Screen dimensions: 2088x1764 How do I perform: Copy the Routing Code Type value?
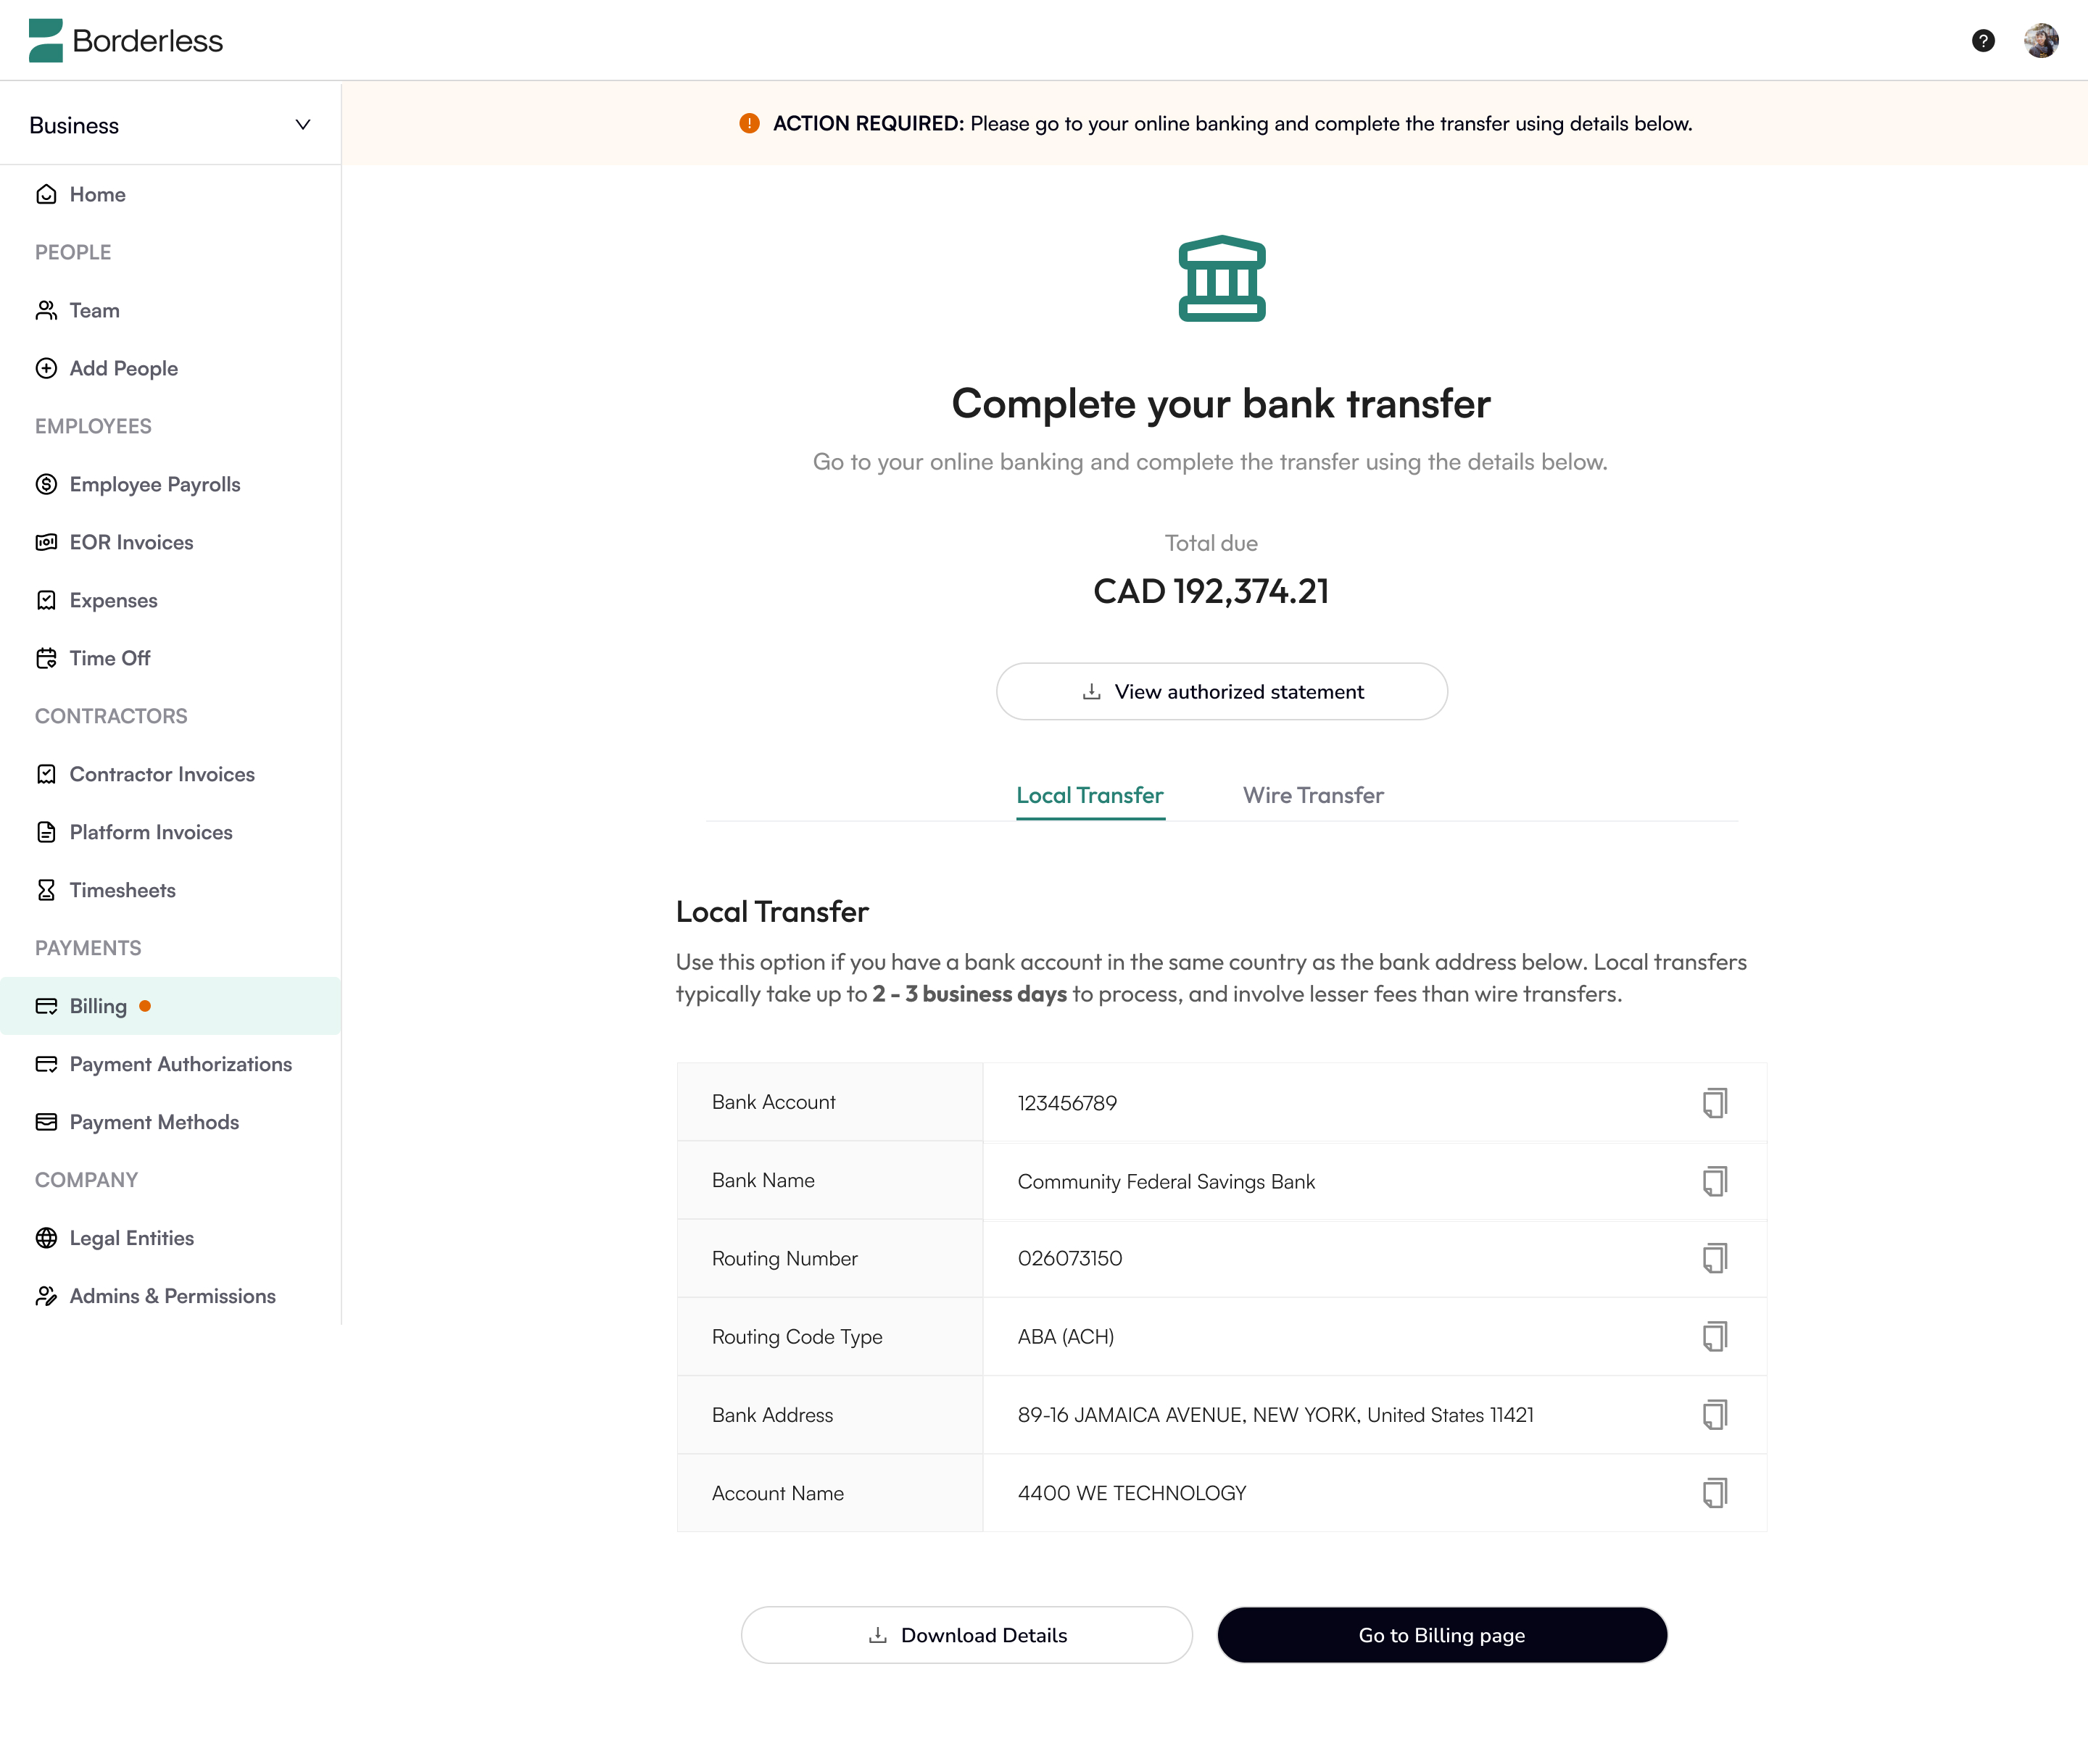click(1715, 1337)
